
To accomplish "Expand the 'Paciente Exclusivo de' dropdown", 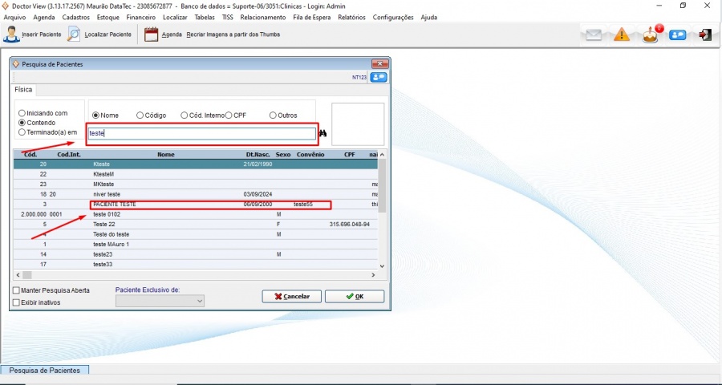I will tap(200, 301).
